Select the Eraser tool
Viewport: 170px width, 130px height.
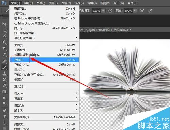click(4, 85)
